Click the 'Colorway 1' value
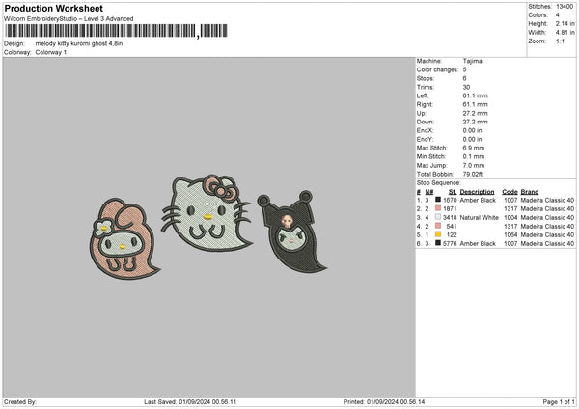 click(x=51, y=52)
